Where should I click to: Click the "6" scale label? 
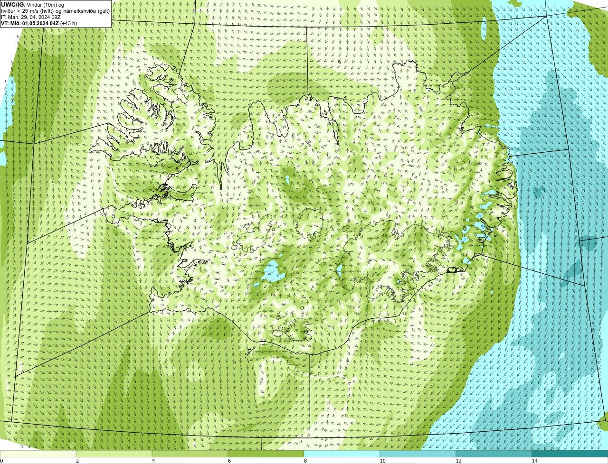(229, 461)
